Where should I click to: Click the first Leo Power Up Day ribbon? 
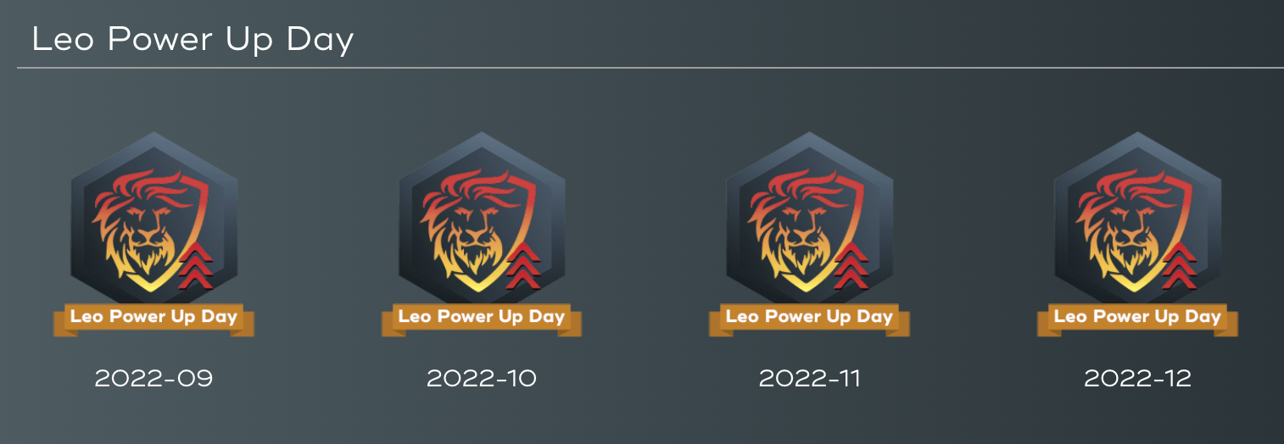coord(154,319)
